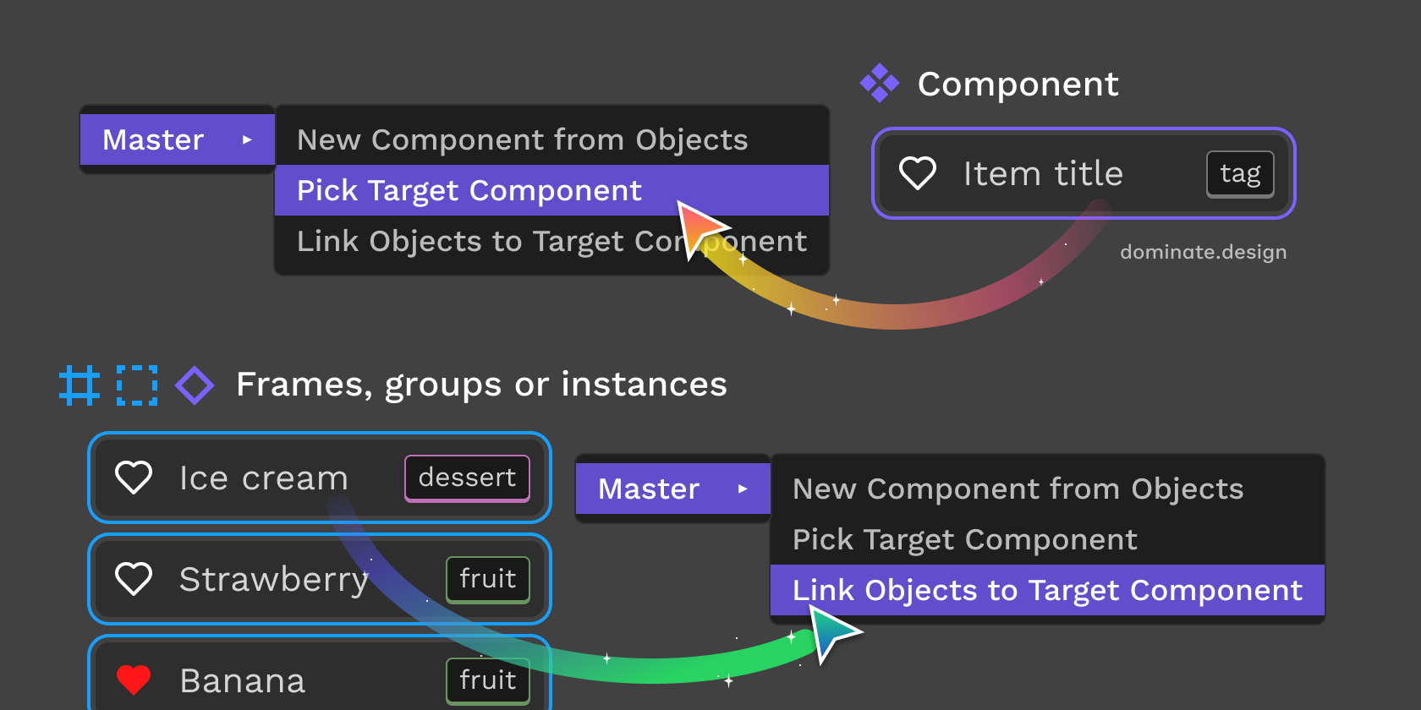This screenshot has width=1421, height=710.
Task: Click the purple Component icon
Action: click(x=879, y=83)
